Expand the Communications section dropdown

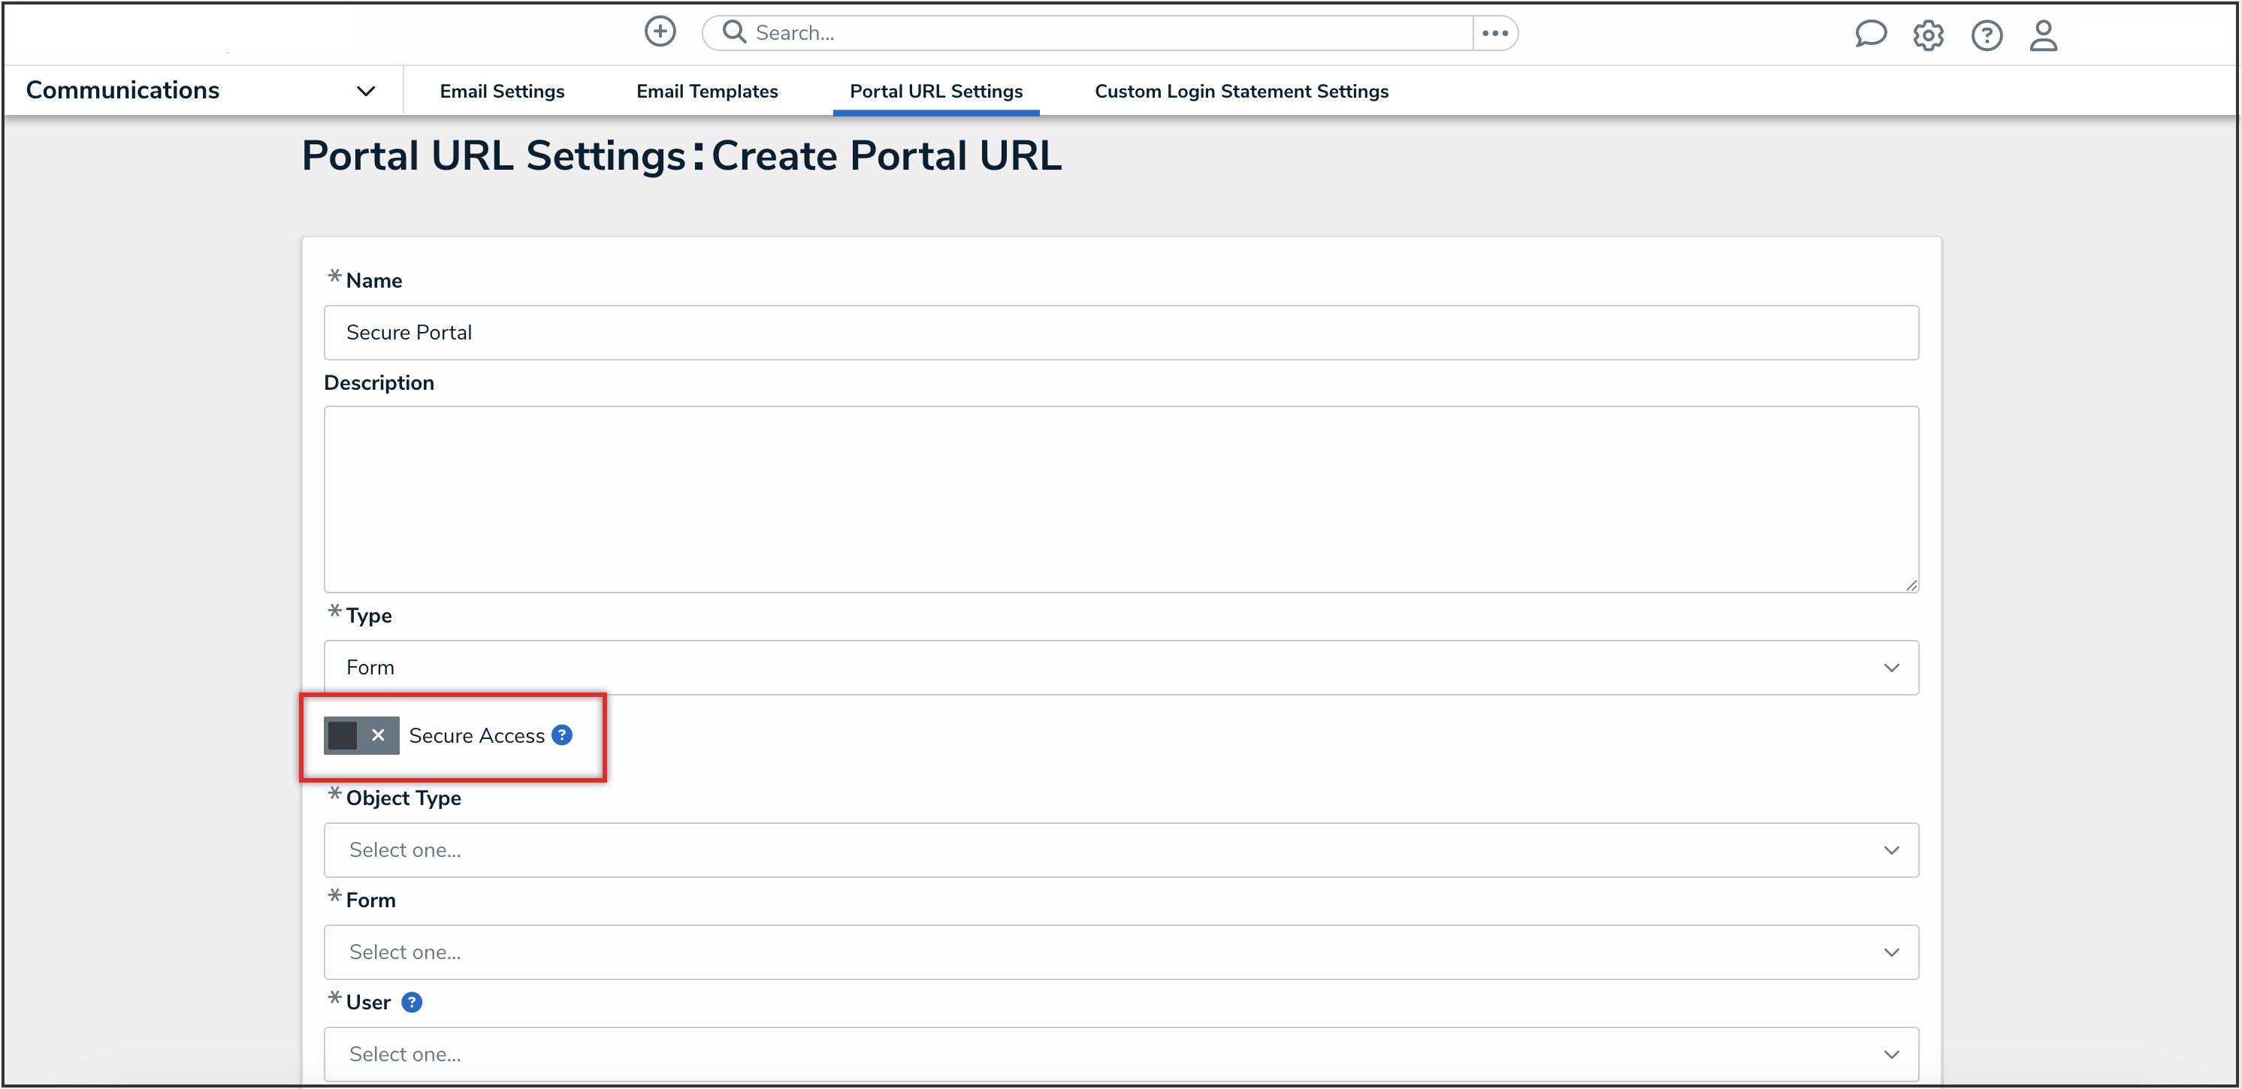tap(366, 92)
